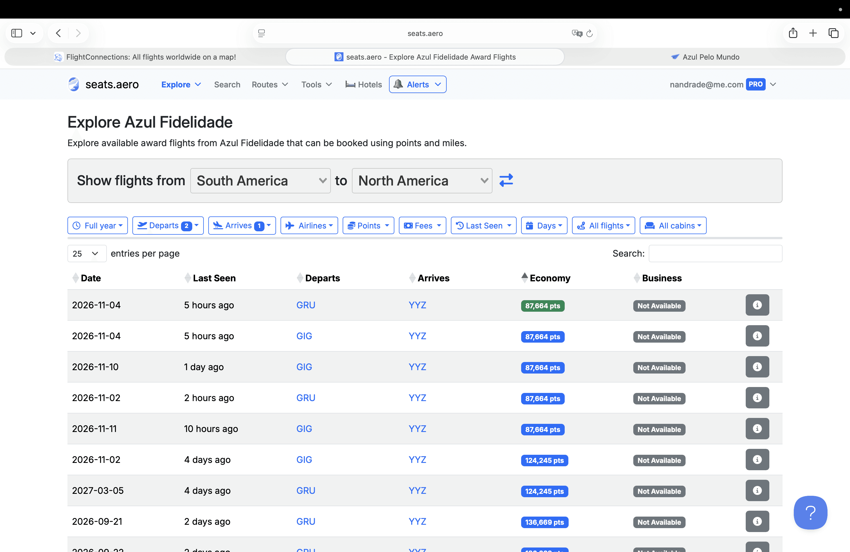Expand the All cabins filter
This screenshot has width=850, height=552.
pos(673,225)
